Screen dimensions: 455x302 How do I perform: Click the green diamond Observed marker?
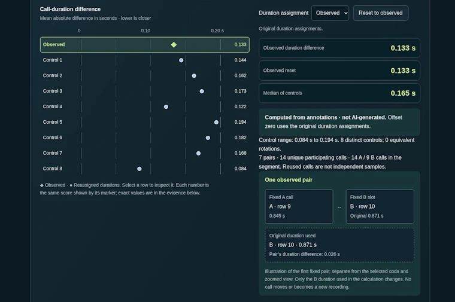[x=174, y=45]
